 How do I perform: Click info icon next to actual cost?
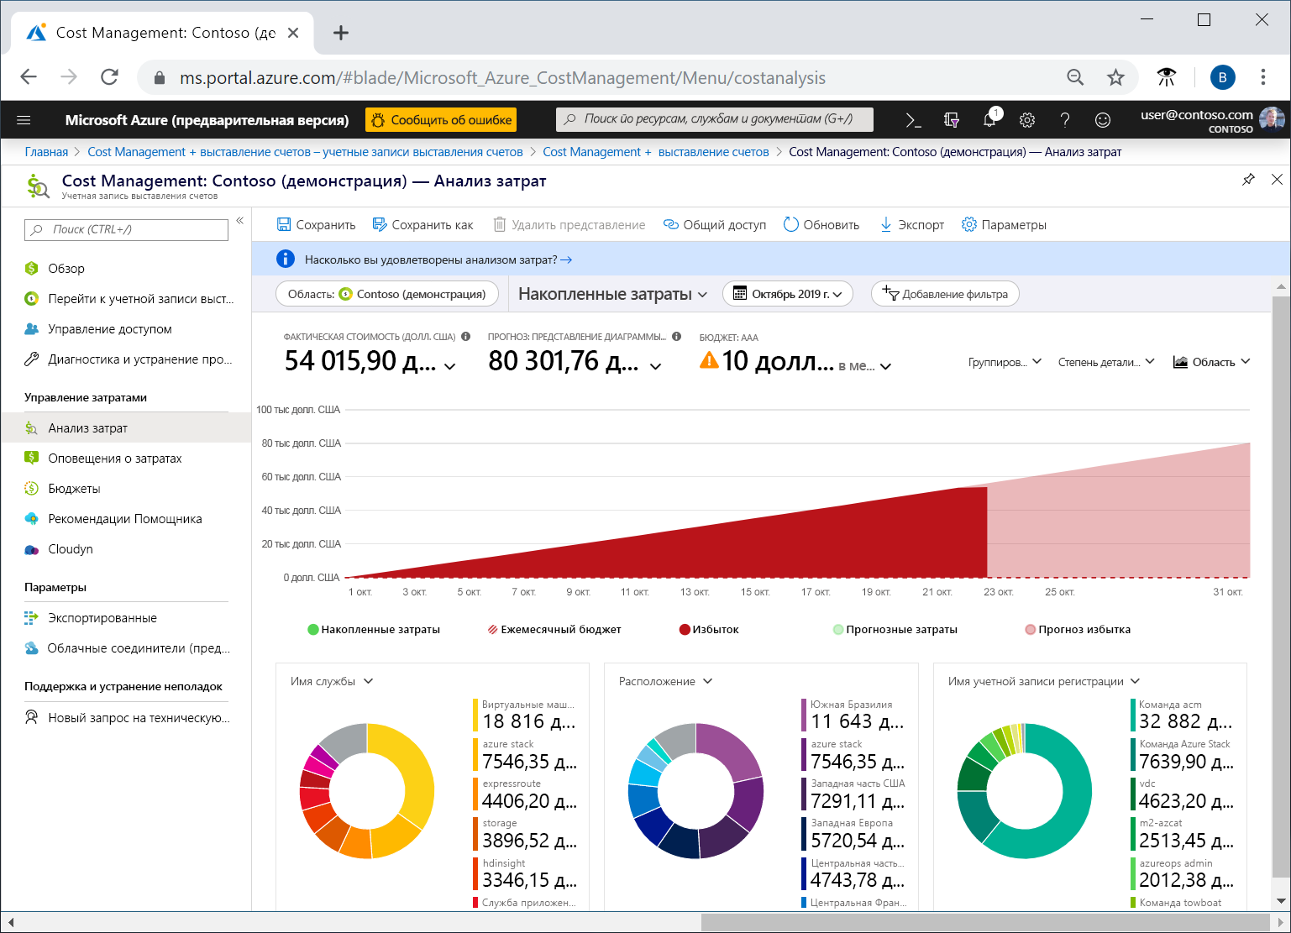[x=465, y=337]
